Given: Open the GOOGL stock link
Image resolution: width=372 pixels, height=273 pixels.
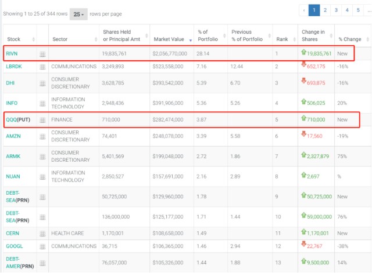Looking at the screenshot, I should point(15,246).
